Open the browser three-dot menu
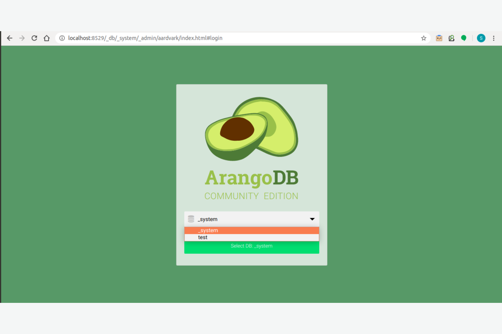 tap(494, 38)
